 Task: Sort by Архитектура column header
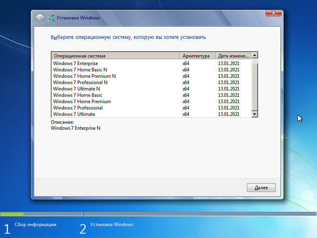198,56
